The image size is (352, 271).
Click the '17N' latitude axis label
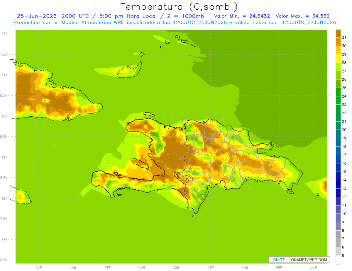click(x=4, y=239)
